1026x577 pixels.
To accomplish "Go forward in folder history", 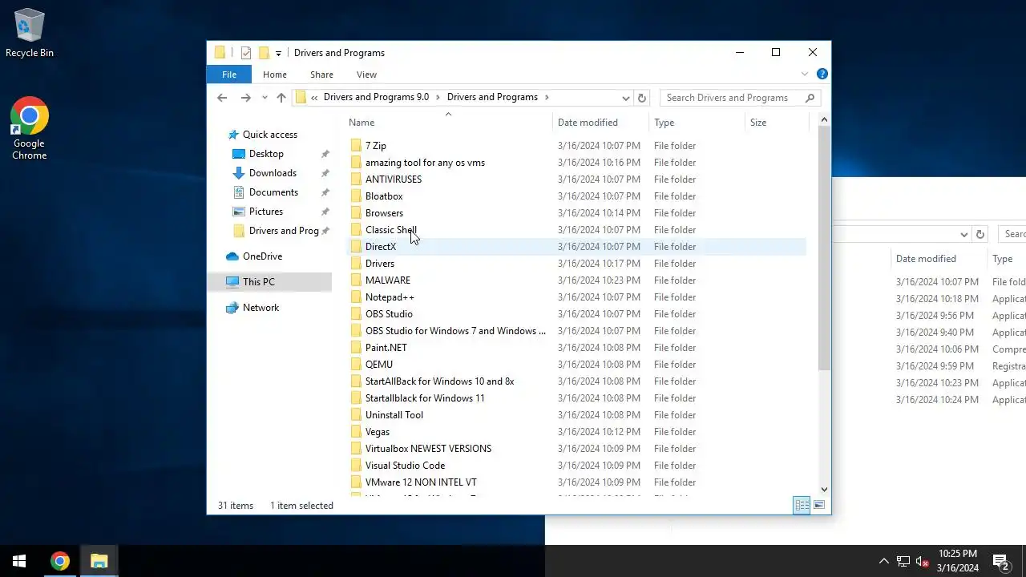I will 246,98.
